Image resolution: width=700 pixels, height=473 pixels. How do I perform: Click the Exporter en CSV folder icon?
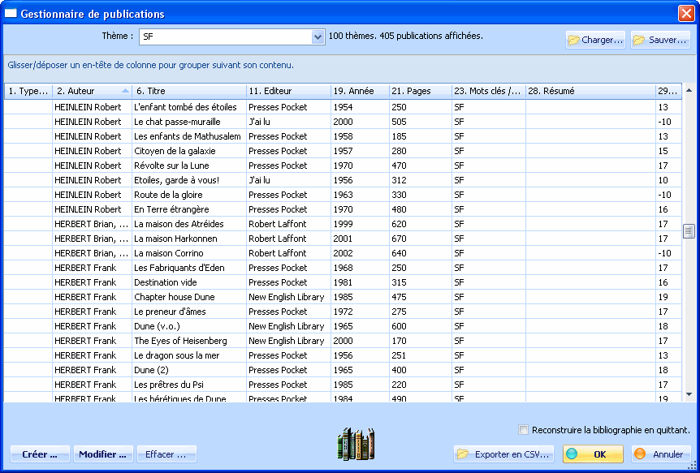[463, 454]
